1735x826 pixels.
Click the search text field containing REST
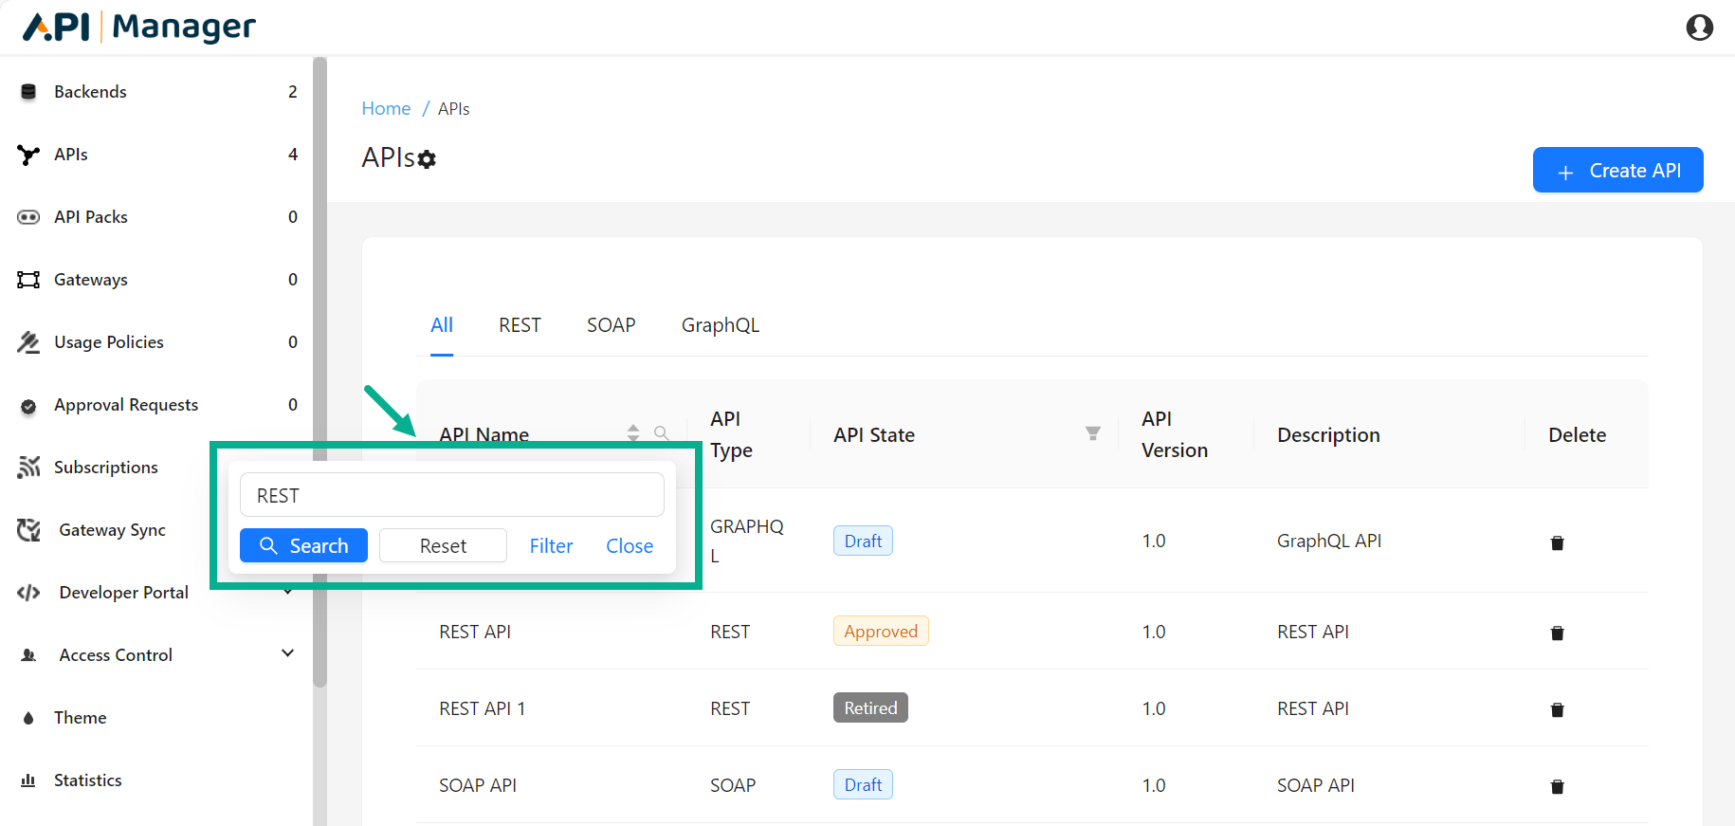pyautogui.click(x=451, y=495)
